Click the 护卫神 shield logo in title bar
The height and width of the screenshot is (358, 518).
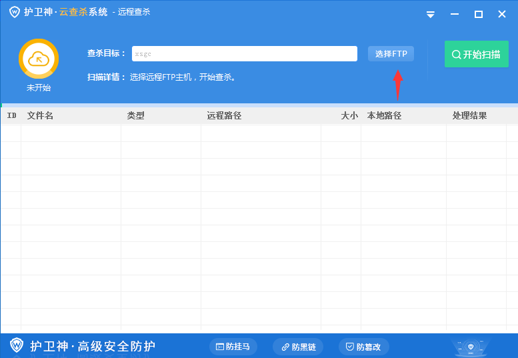click(x=15, y=12)
